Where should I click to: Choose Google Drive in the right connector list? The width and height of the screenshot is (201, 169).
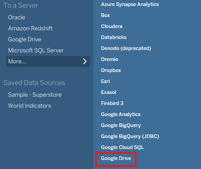(116, 158)
